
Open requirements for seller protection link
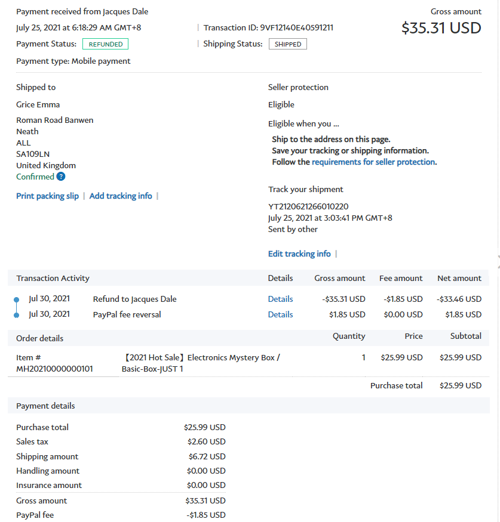373,162
